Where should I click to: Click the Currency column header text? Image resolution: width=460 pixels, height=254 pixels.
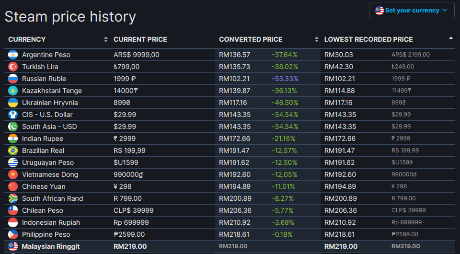[x=27, y=39]
